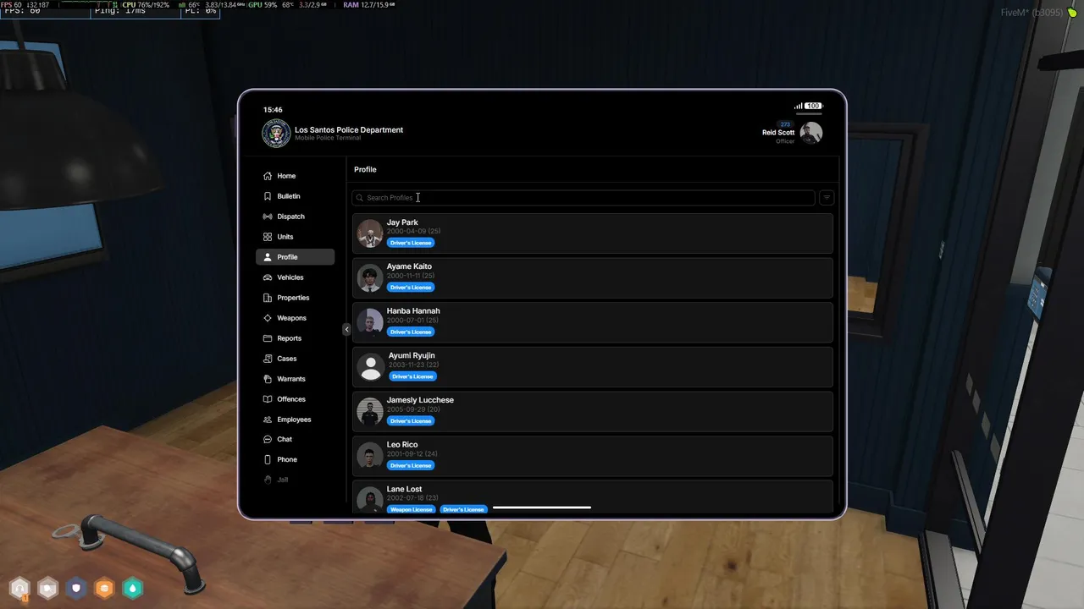
Task: Click Hanba Hannah's Driver's License badge
Action: point(411,332)
